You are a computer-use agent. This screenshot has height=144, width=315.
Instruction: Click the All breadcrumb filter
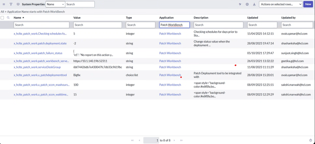coord(2,12)
